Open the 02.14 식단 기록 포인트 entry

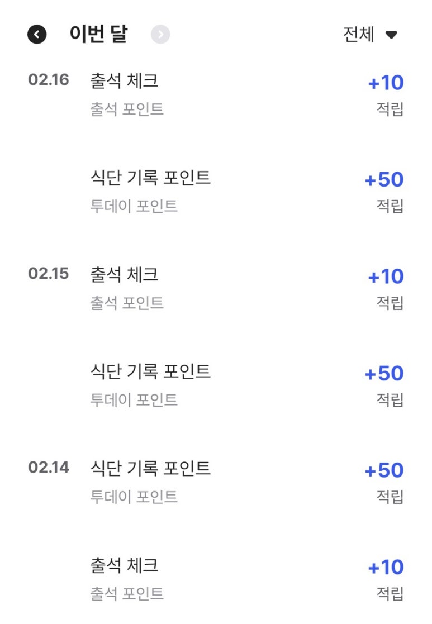tap(216, 482)
